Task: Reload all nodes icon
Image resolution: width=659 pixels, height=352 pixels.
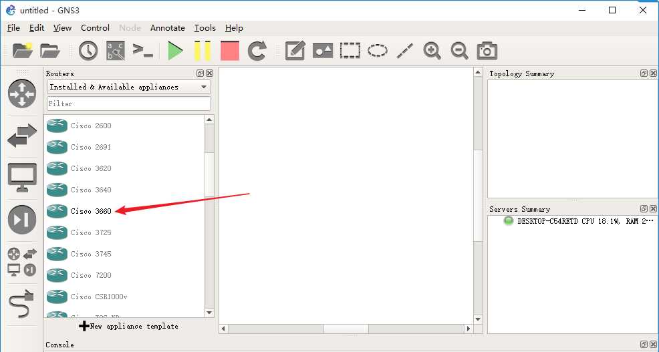Action: 257,51
